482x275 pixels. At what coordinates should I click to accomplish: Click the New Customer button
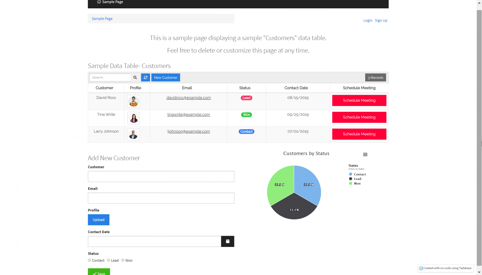pyautogui.click(x=166, y=77)
